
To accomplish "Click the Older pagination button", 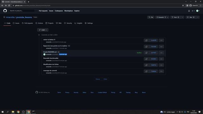I will click(x=105, y=79).
